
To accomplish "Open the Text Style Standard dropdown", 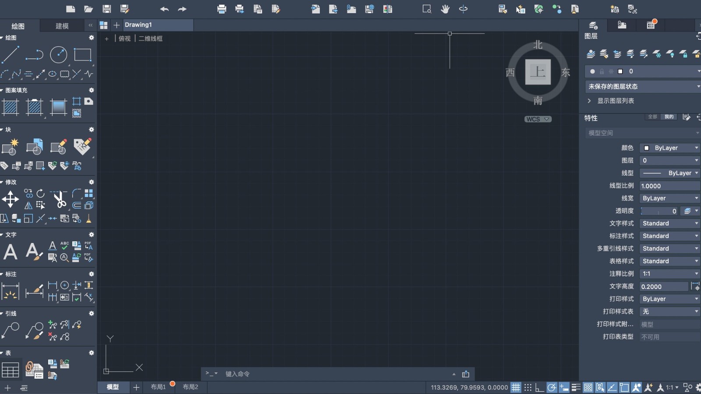I will (670, 223).
